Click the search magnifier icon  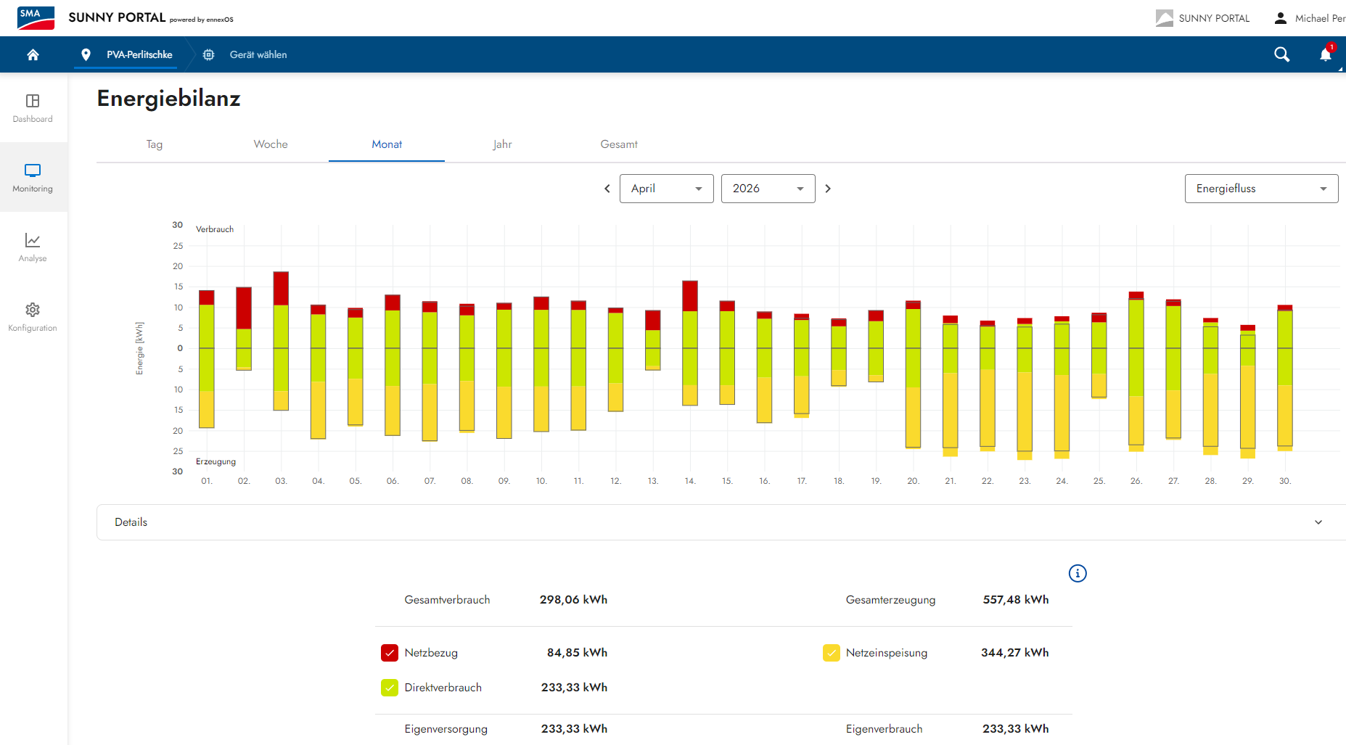1282,54
